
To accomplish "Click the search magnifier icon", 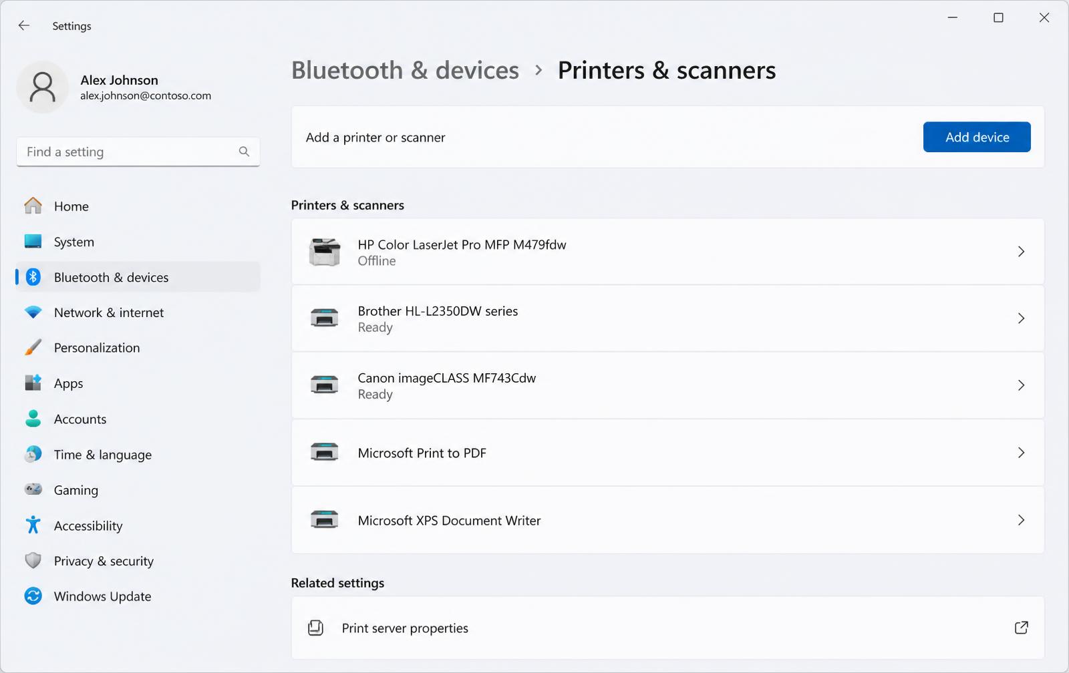I will point(244,152).
